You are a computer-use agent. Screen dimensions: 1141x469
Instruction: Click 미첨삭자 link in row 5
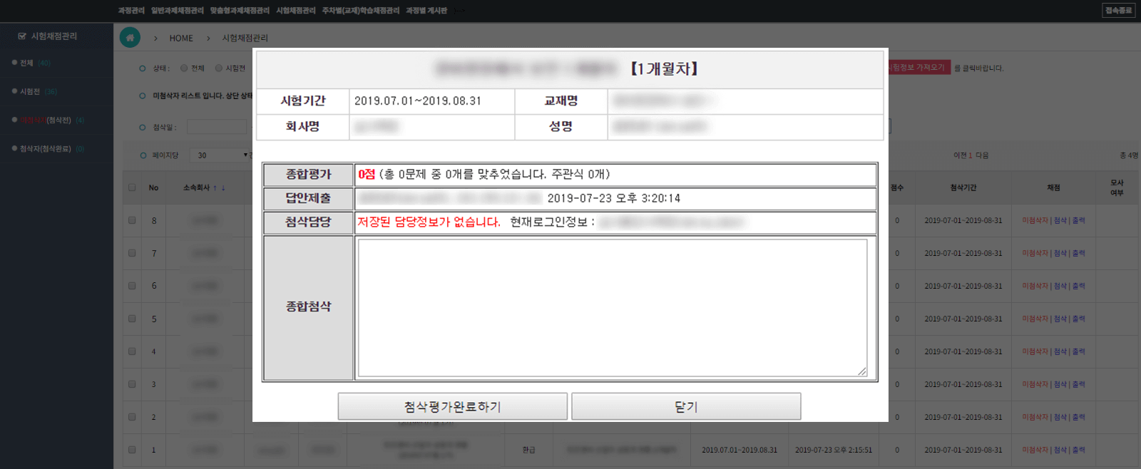click(x=1035, y=319)
